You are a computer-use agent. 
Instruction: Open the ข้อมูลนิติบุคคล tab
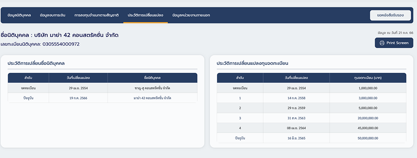tap(19, 15)
